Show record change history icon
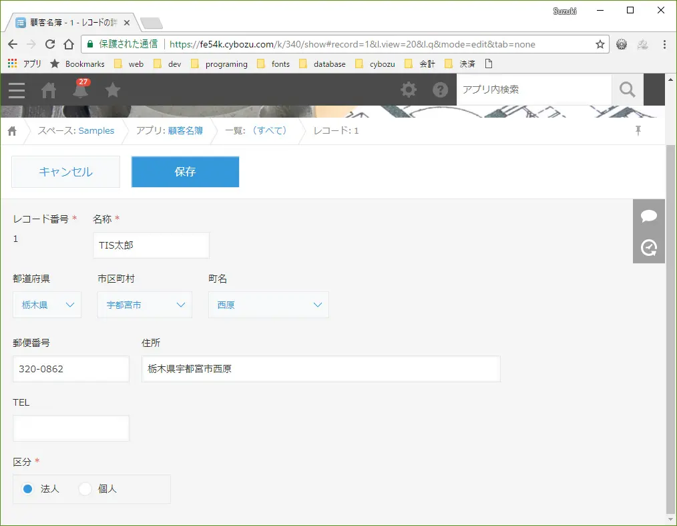The width and height of the screenshot is (677, 526). [x=649, y=247]
